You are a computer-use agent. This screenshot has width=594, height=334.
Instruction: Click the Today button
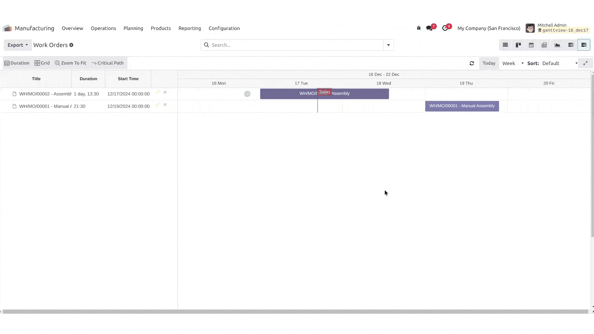click(x=489, y=63)
